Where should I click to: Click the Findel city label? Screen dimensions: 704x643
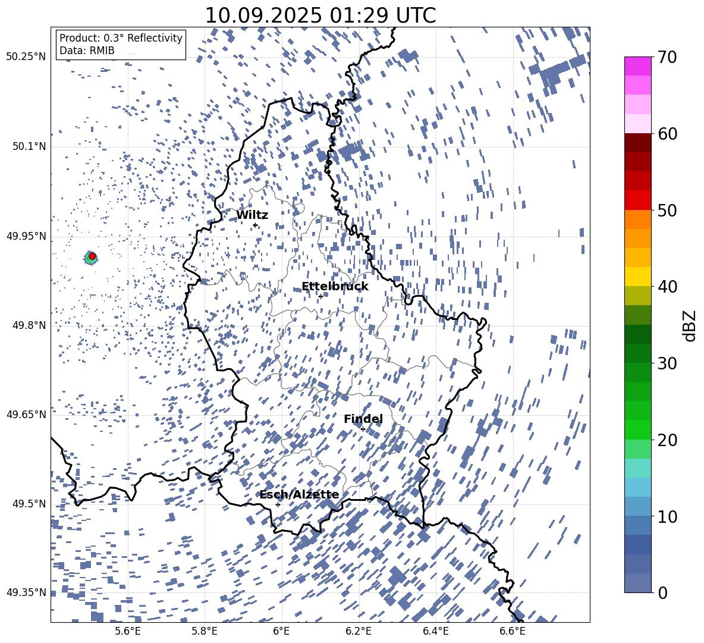pos(363,419)
